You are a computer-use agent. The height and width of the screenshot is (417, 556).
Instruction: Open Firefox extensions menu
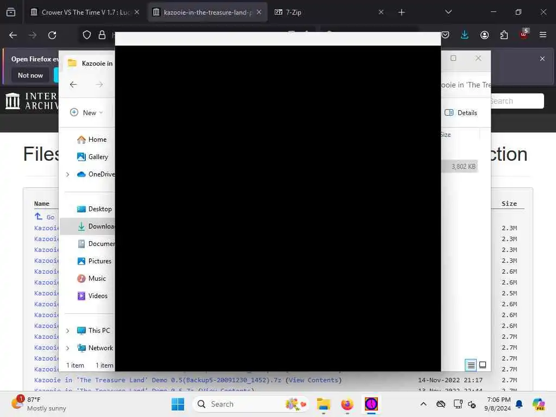[504, 35]
